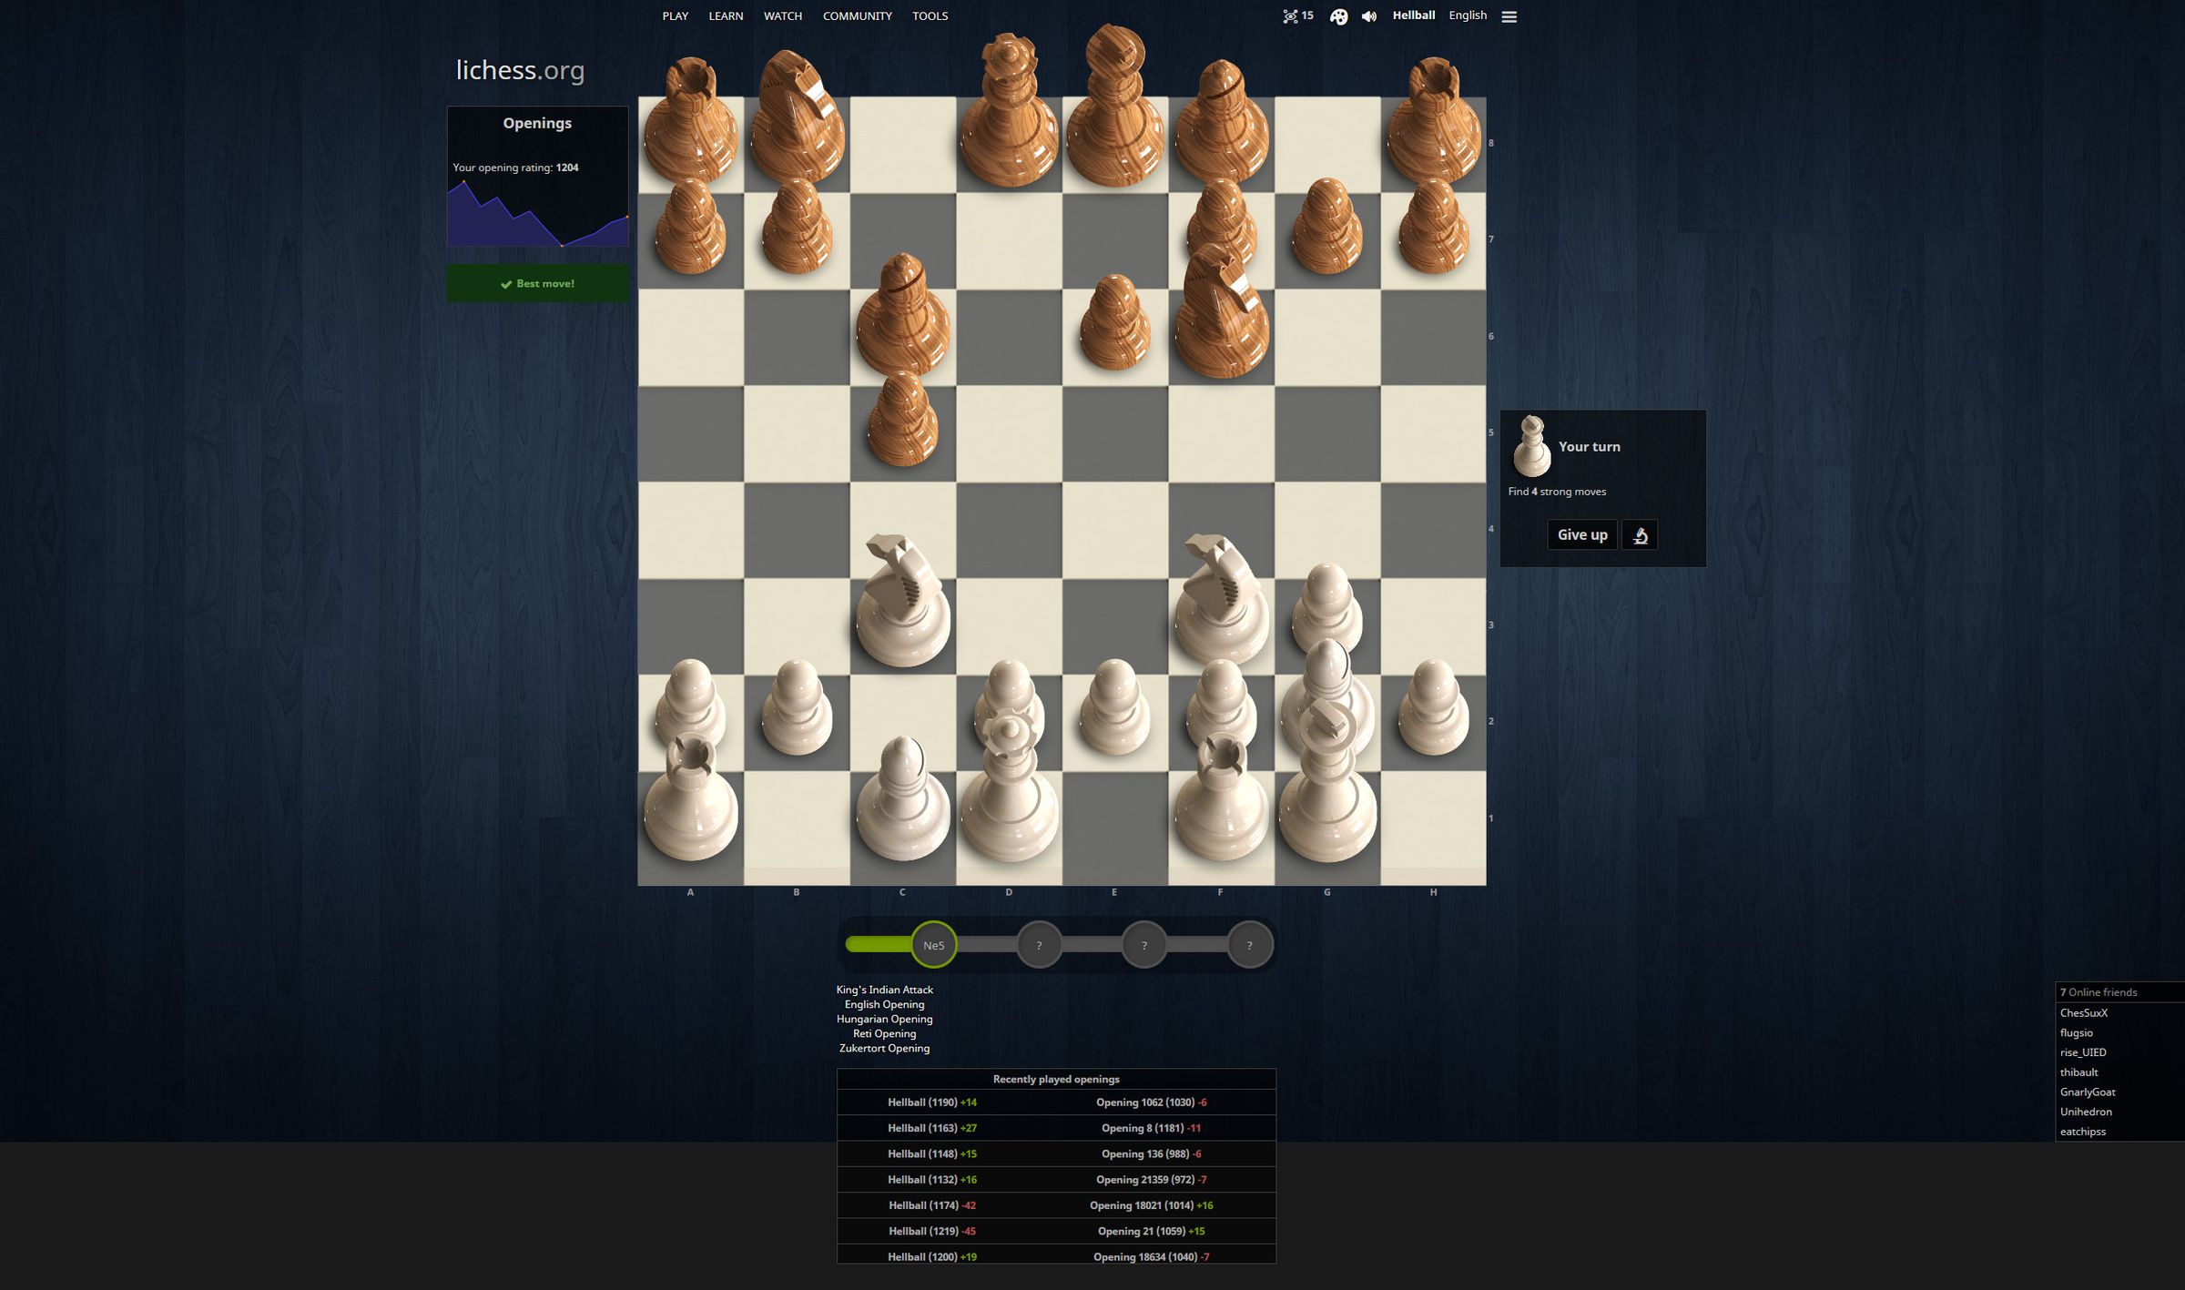Open the analysis board icon

pyautogui.click(x=1639, y=534)
